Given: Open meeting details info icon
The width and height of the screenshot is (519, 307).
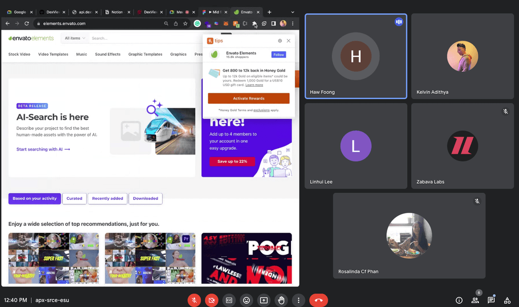Looking at the screenshot, I should (x=459, y=300).
